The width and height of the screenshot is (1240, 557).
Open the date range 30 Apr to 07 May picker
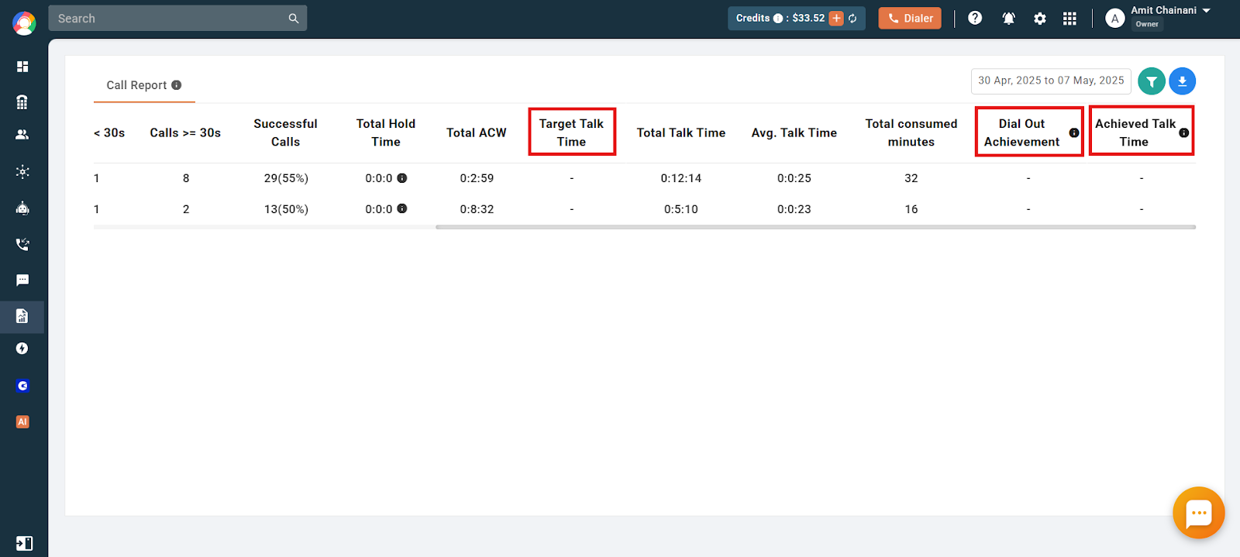(1051, 81)
